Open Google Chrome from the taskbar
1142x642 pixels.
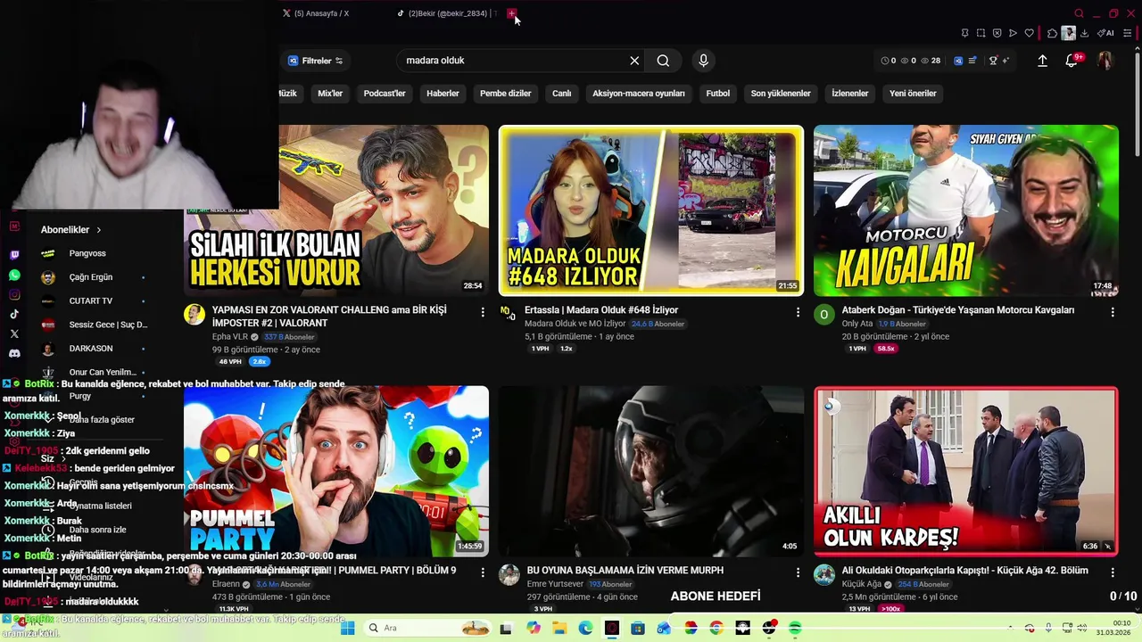point(716,628)
